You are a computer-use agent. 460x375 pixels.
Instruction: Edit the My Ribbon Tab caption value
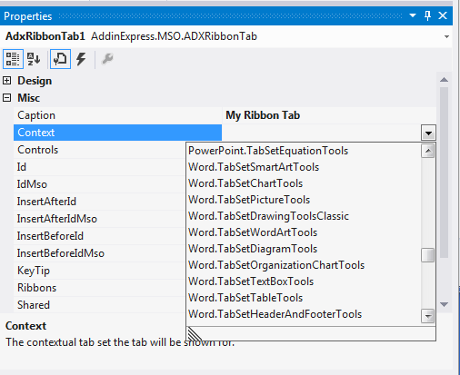(329, 115)
